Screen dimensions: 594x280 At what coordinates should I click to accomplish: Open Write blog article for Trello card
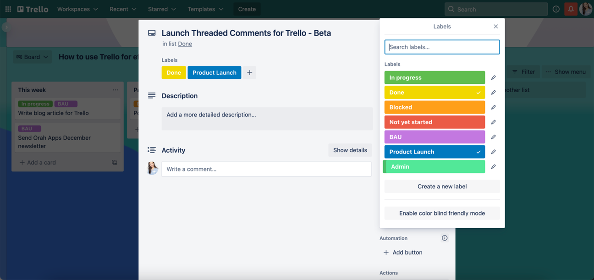coord(67,109)
